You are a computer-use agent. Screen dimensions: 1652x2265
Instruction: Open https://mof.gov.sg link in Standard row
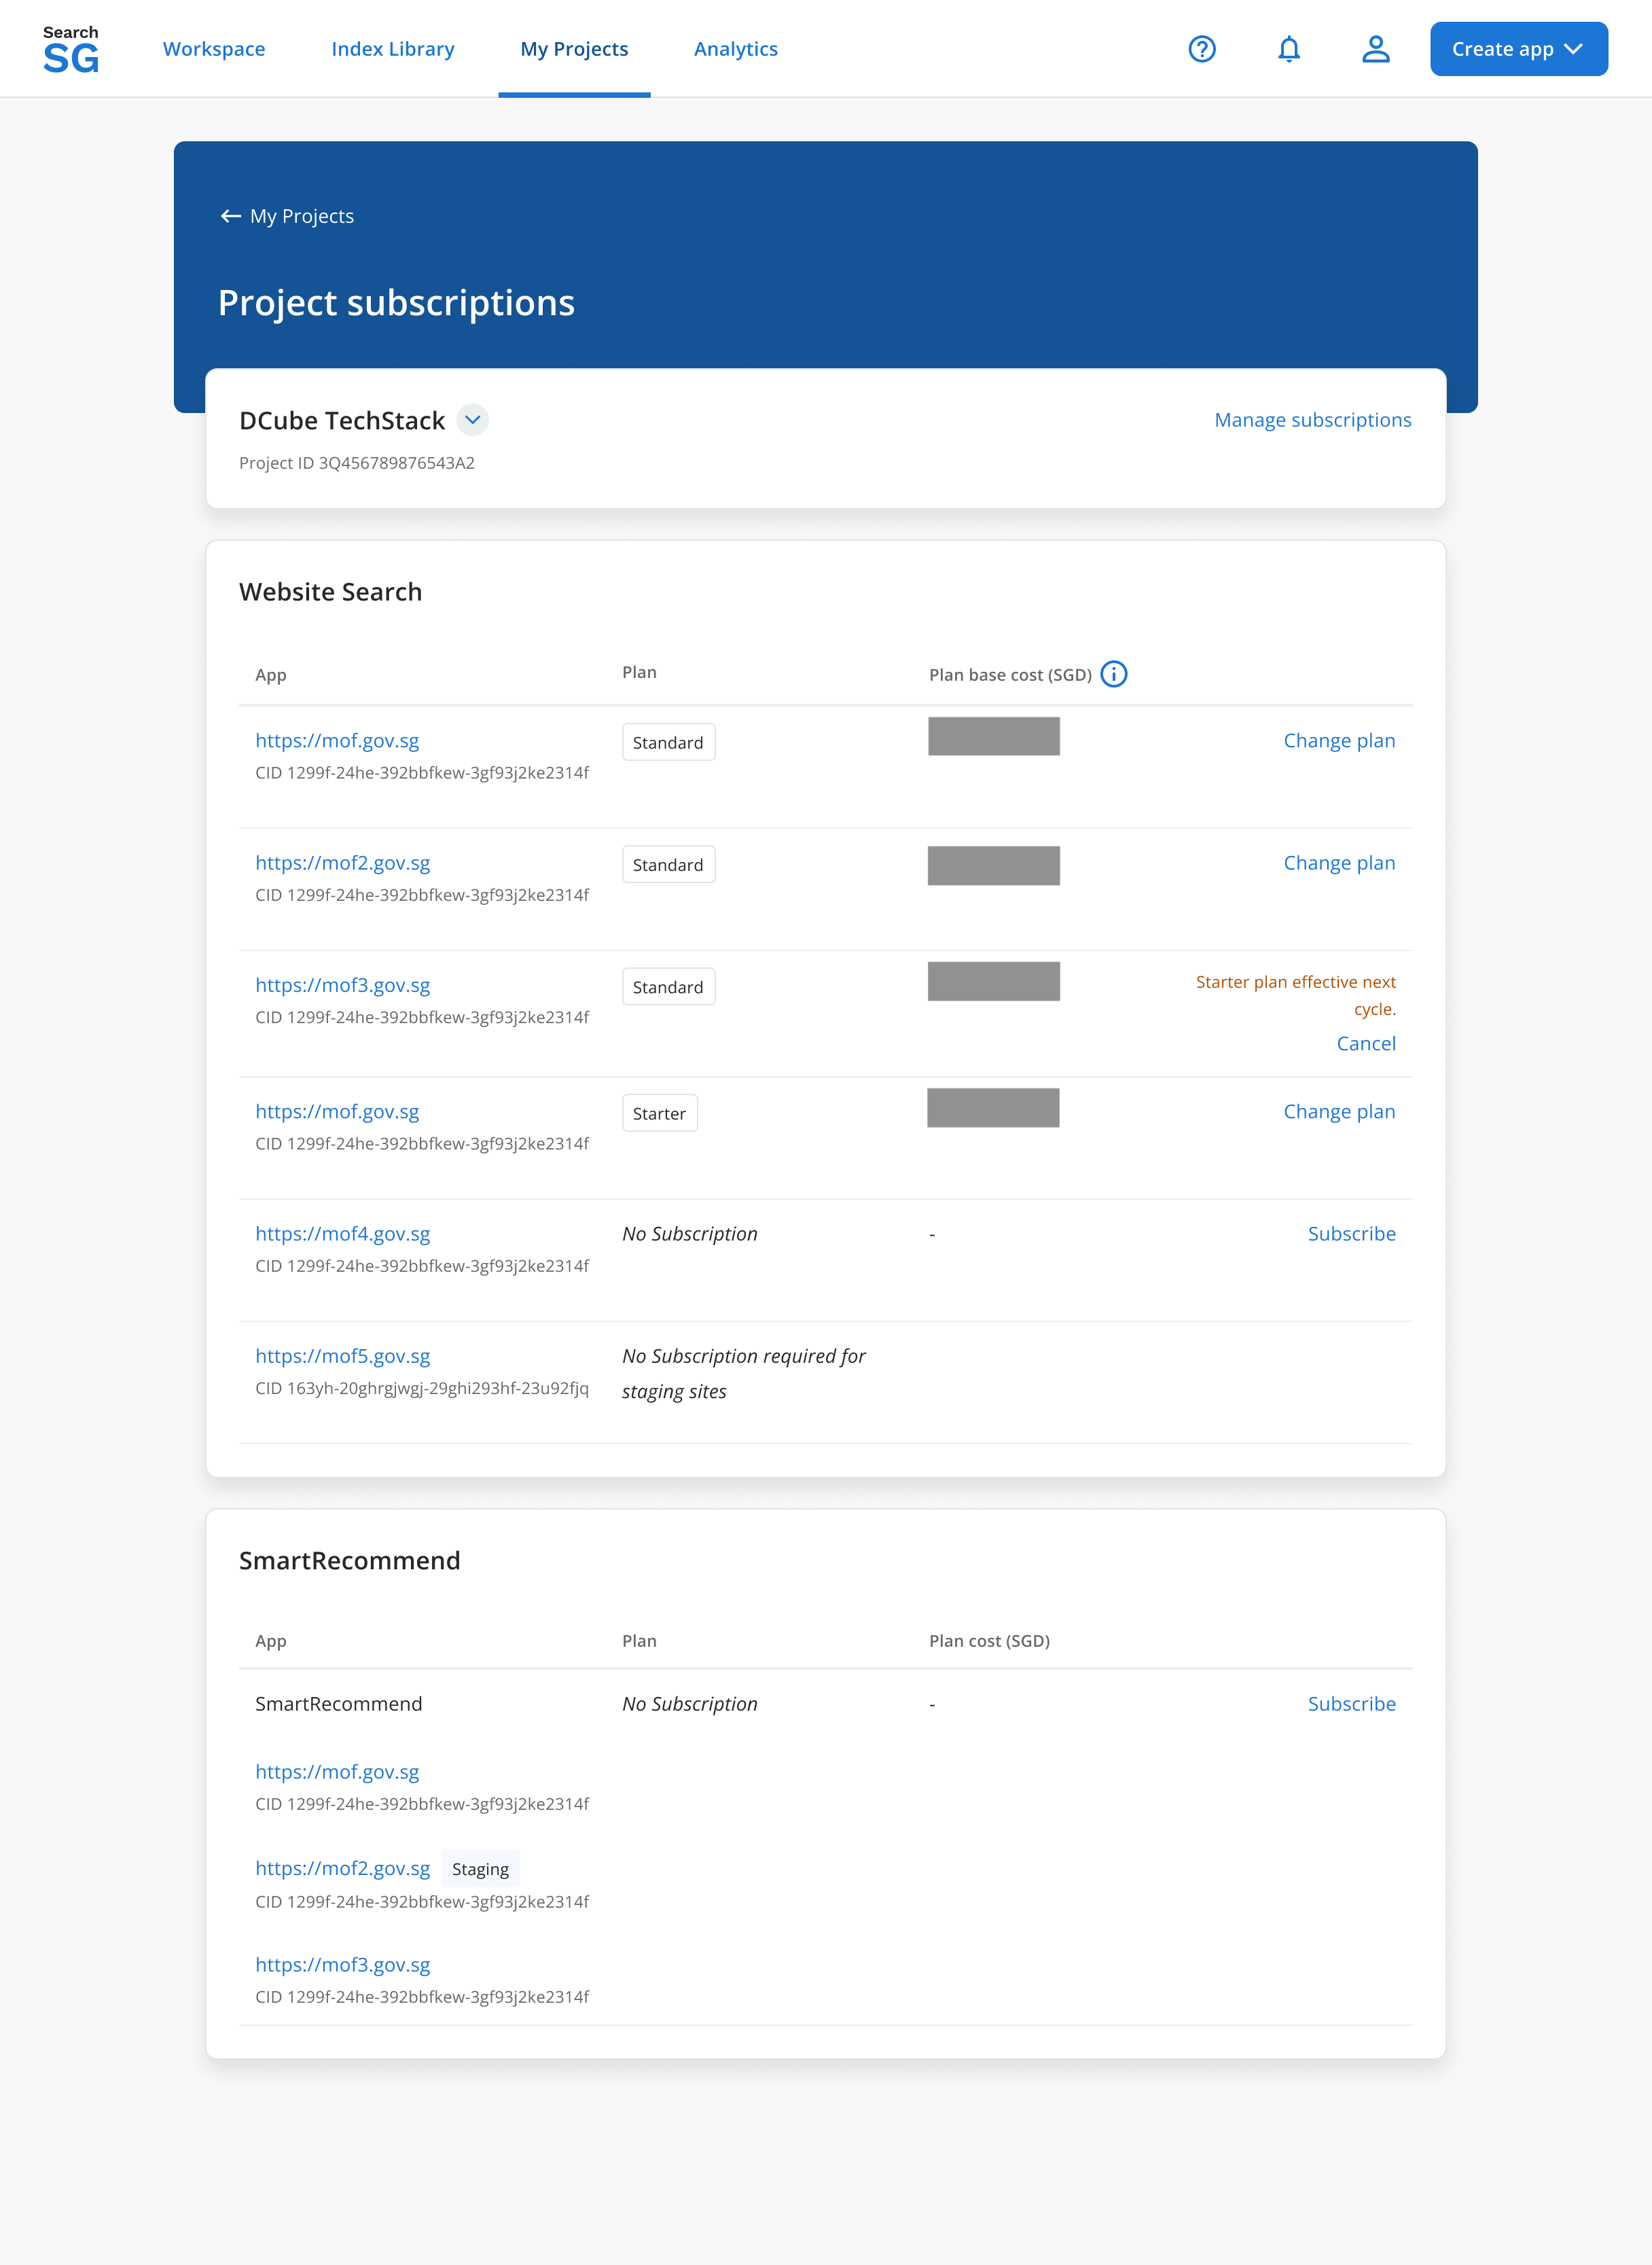pyautogui.click(x=337, y=741)
